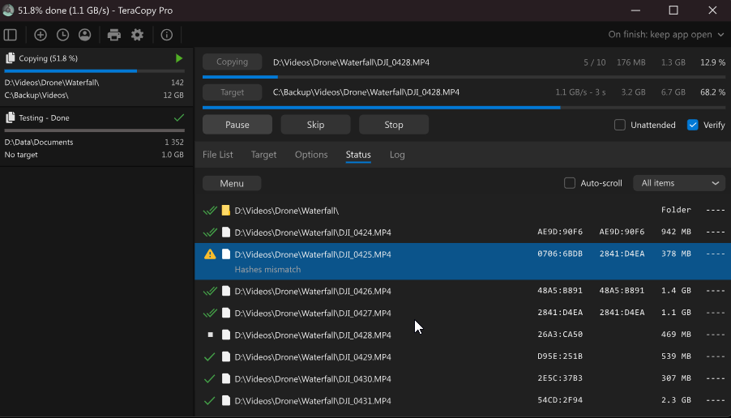Click the current file progress bar
This screenshot has height=418, width=731.
point(464,77)
